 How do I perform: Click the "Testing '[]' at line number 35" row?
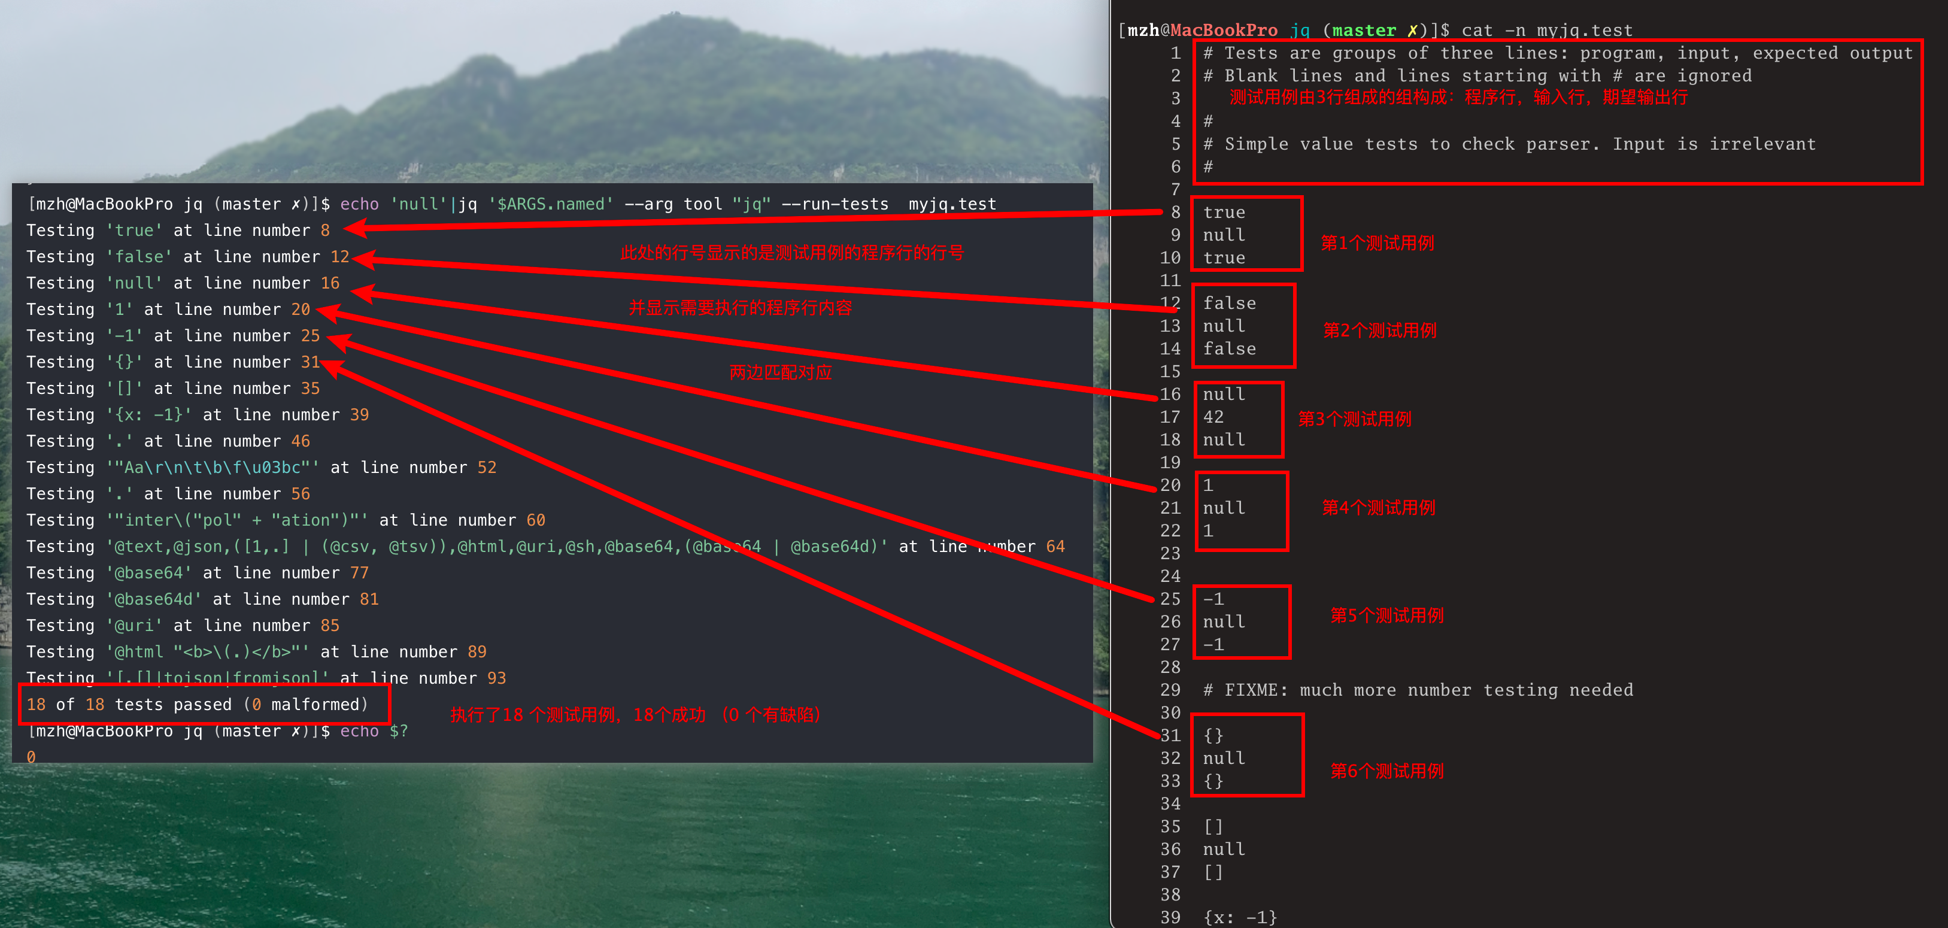[x=173, y=389]
